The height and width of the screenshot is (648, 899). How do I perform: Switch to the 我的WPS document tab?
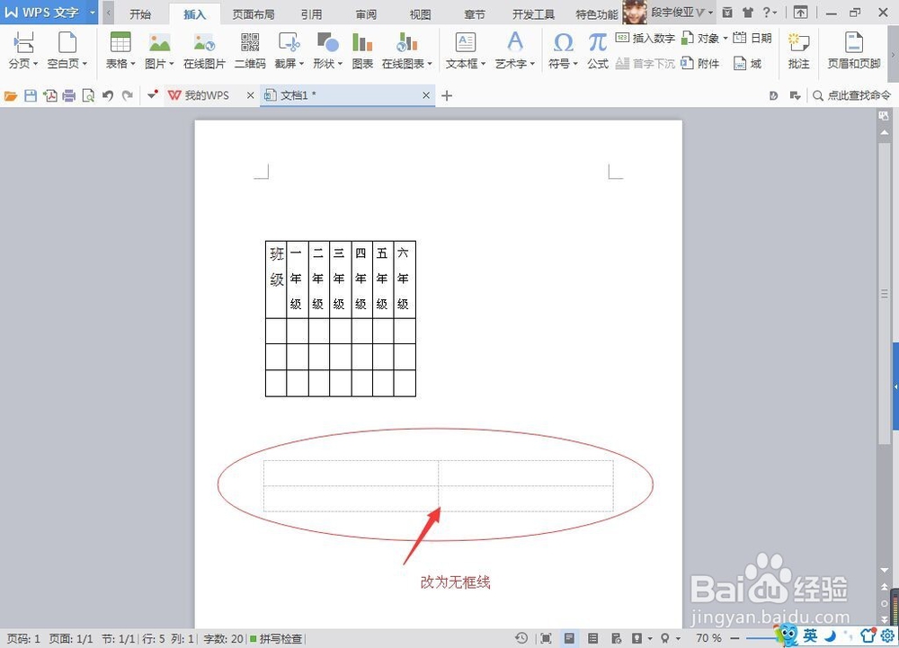click(207, 95)
